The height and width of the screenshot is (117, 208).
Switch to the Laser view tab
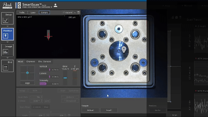33,13
